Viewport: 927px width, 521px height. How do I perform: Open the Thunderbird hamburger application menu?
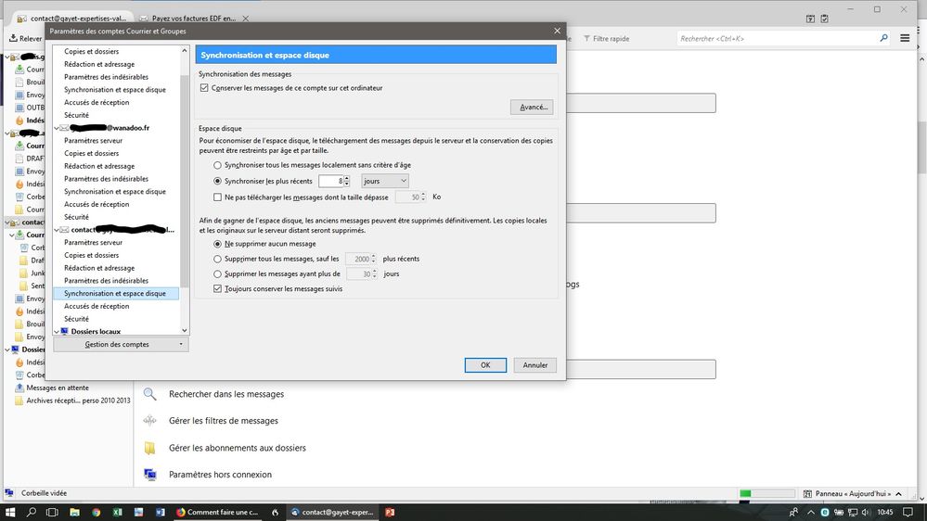(x=905, y=38)
